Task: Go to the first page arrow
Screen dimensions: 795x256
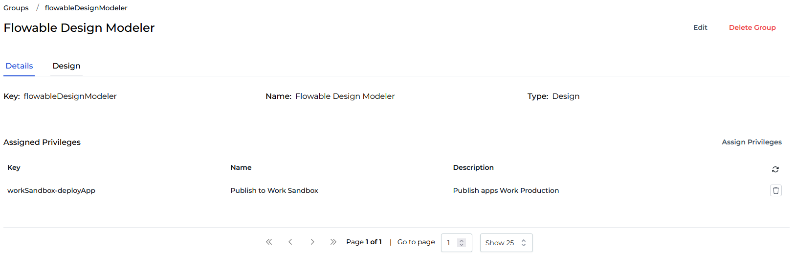Action: coord(269,242)
